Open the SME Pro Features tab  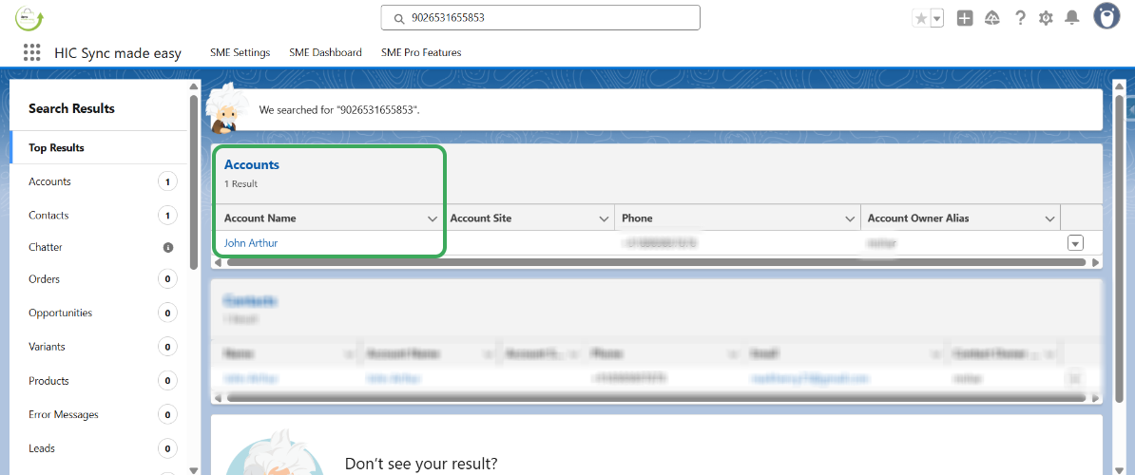pyautogui.click(x=420, y=52)
